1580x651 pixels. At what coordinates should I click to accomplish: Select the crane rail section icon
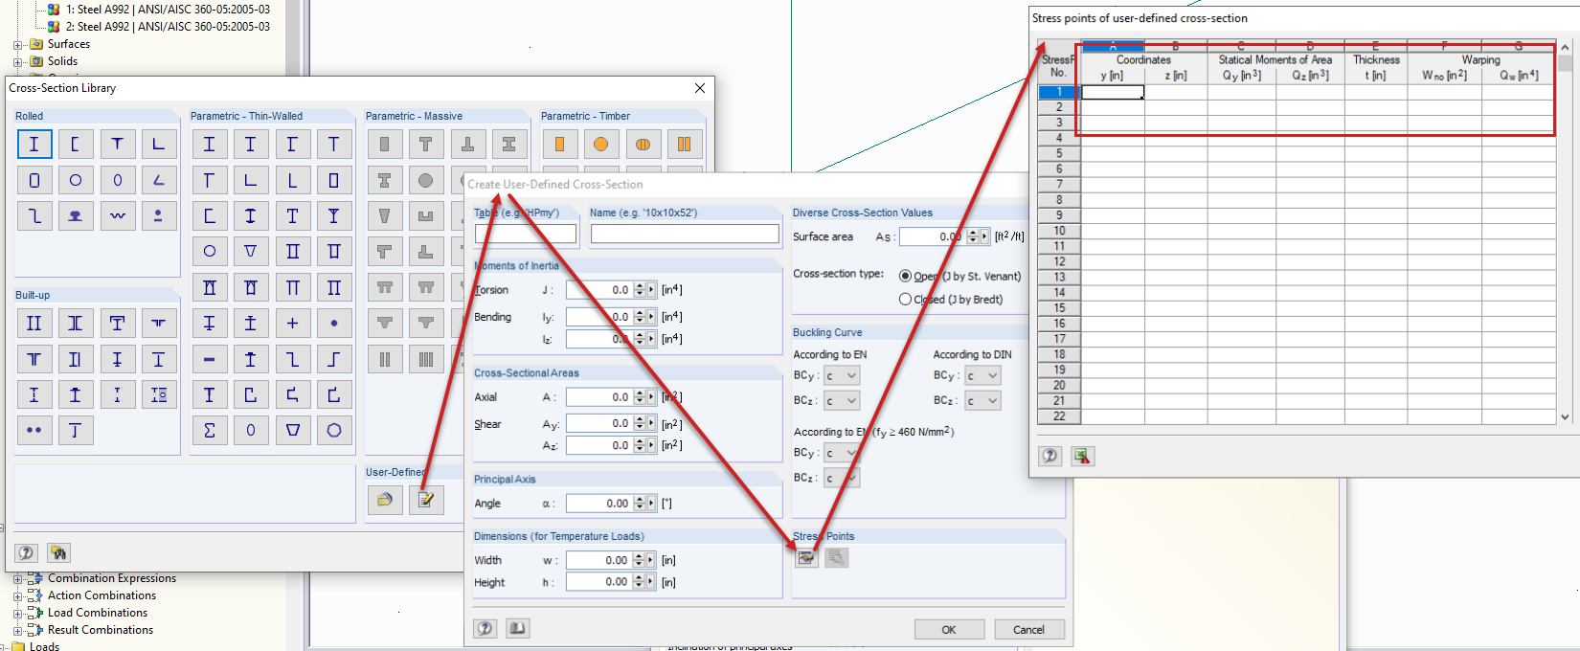(75, 215)
